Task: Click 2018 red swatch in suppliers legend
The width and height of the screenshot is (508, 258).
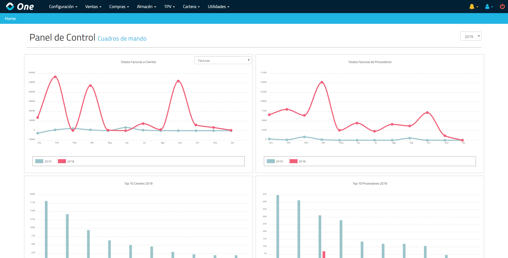Action: pyautogui.click(x=293, y=161)
